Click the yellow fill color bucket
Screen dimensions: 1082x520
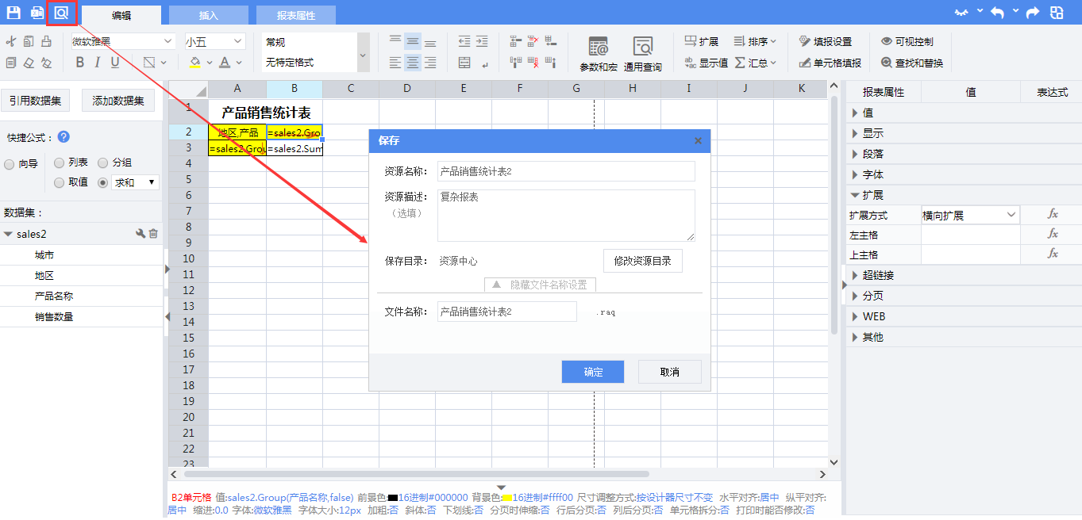[x=195, y=63]
